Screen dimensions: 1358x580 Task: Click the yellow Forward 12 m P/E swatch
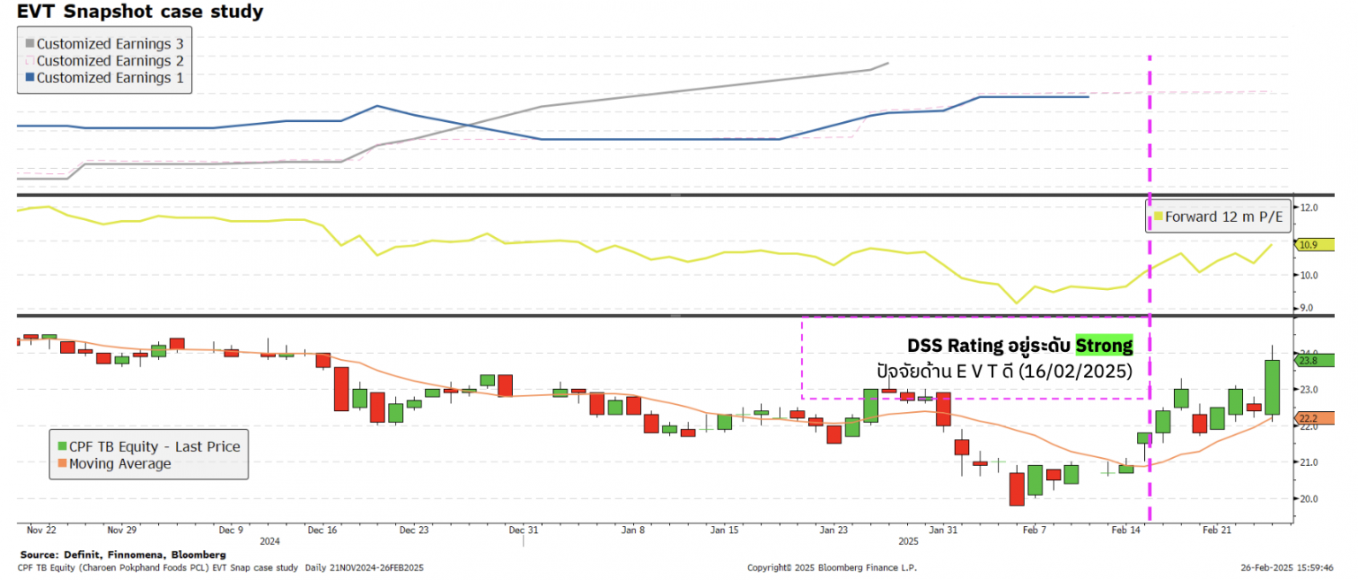[x=1158, y=217]
